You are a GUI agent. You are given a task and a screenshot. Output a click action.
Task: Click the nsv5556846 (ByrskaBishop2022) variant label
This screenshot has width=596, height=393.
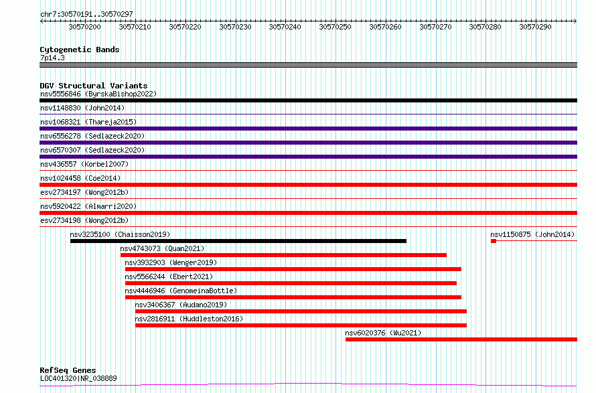pyautogui.click(x=98, y=94)
